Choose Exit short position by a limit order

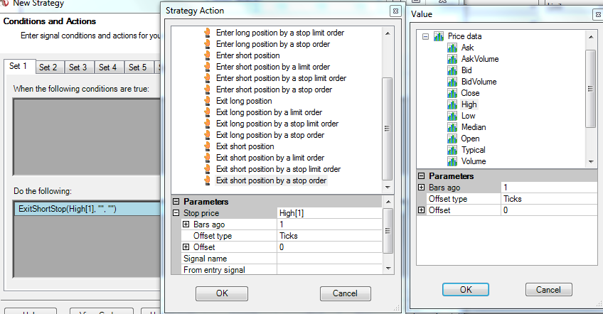(270, 158)
